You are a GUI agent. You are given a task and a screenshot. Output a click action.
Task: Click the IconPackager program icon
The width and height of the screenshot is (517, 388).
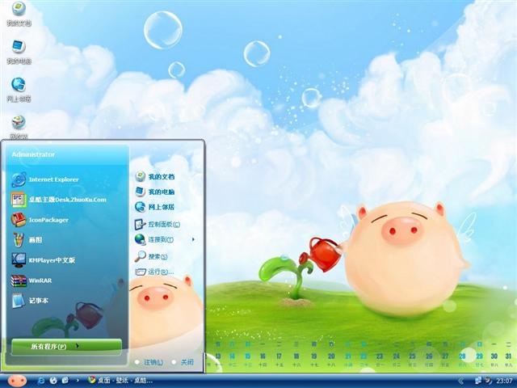(x=19, y=220)
